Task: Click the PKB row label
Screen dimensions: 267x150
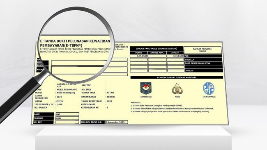Action: point(203,56)
